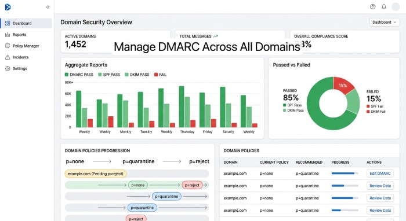The height and width of the screenshot is (221, 406).
Task: Click the DKIM Pass legend swatch by donut
Action: [285, 110]
